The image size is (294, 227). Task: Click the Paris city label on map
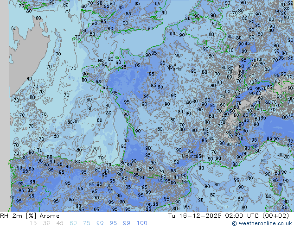coord(175,69)
